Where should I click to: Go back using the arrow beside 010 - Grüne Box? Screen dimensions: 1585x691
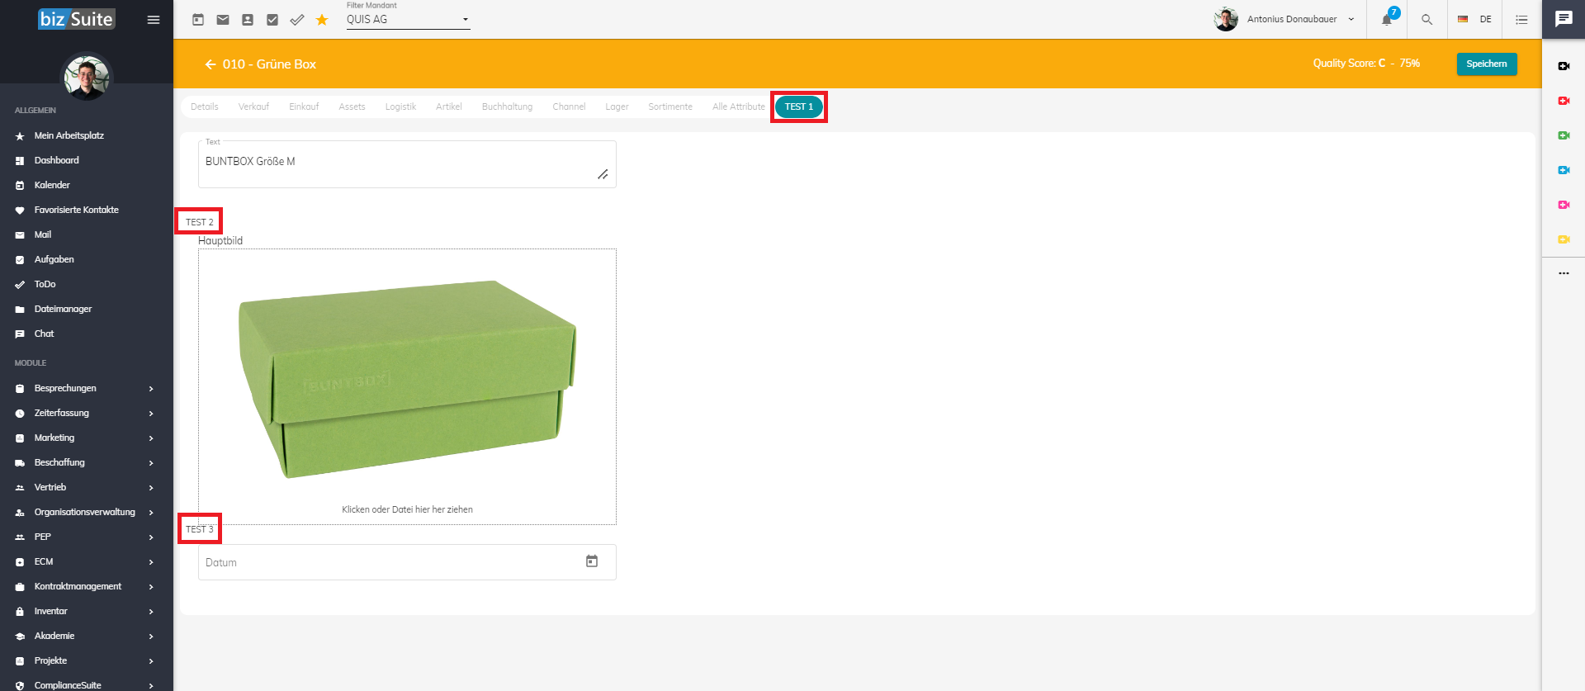coord(211,64)
